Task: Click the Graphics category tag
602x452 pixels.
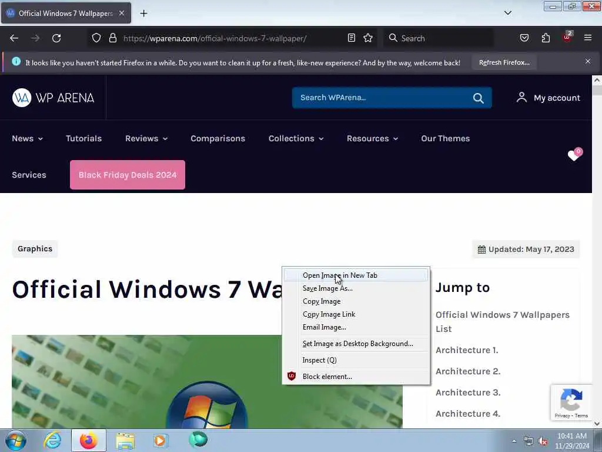Action: [35, 249]
